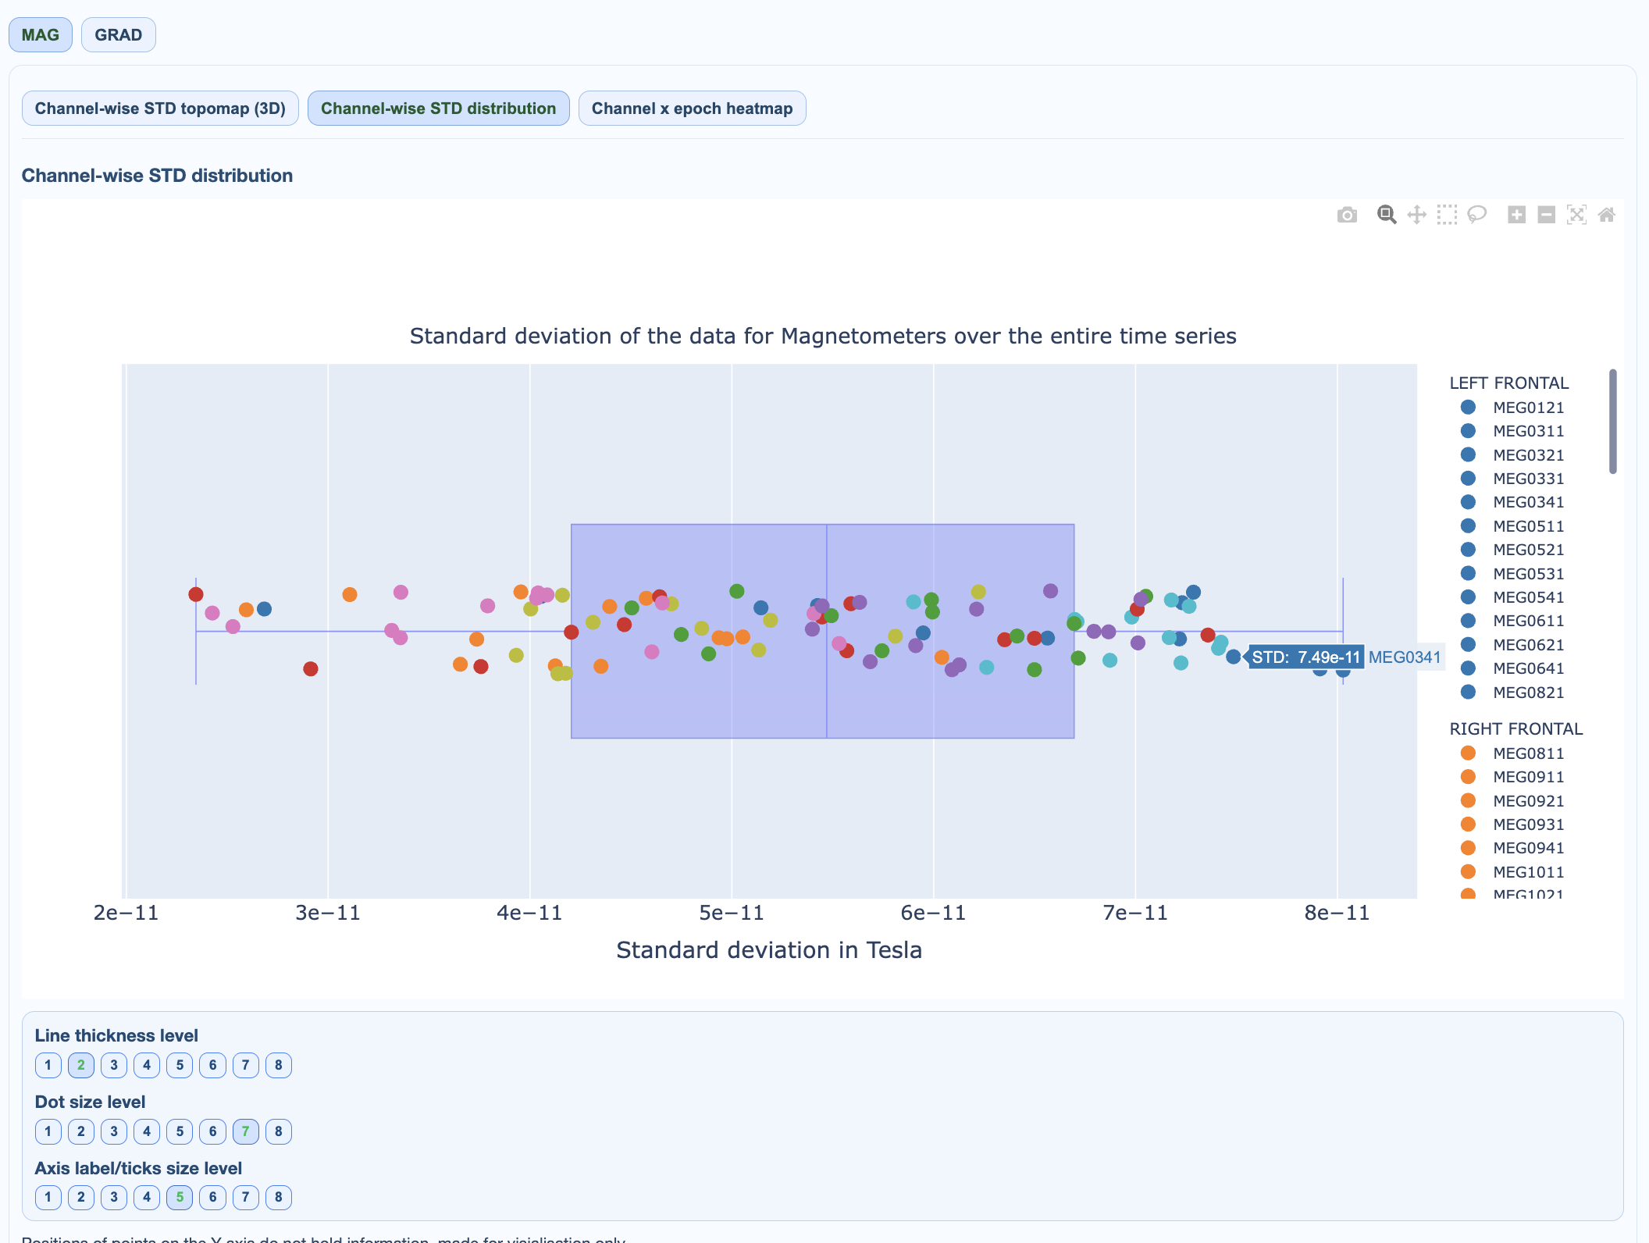The width and height of the screenshot is (1649, 1243).
Task: Open Channel x epoch heatmap tab
Action: click(692, 109)
